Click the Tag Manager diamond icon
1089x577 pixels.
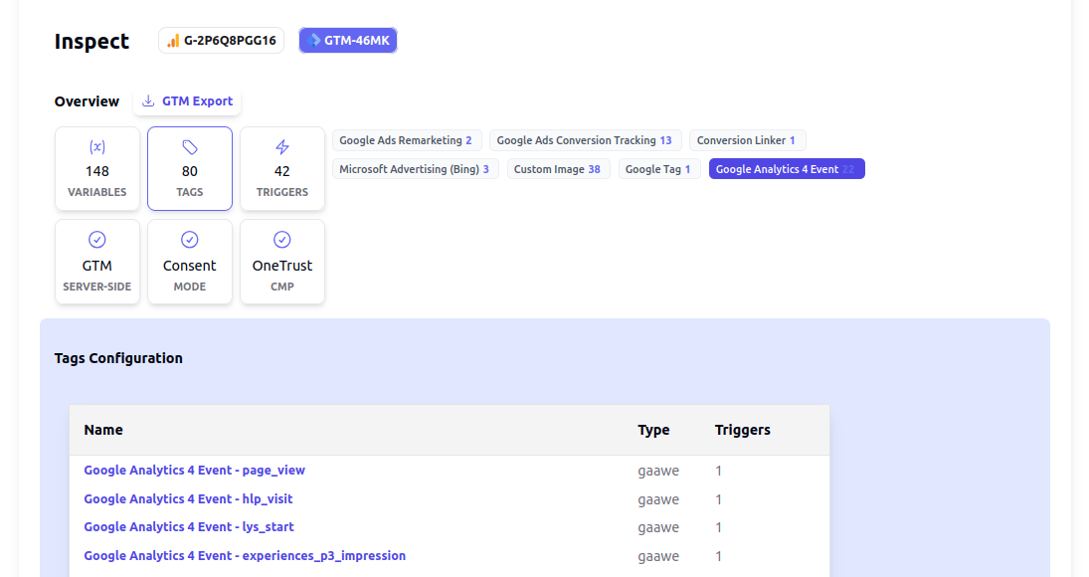(314, 40)
